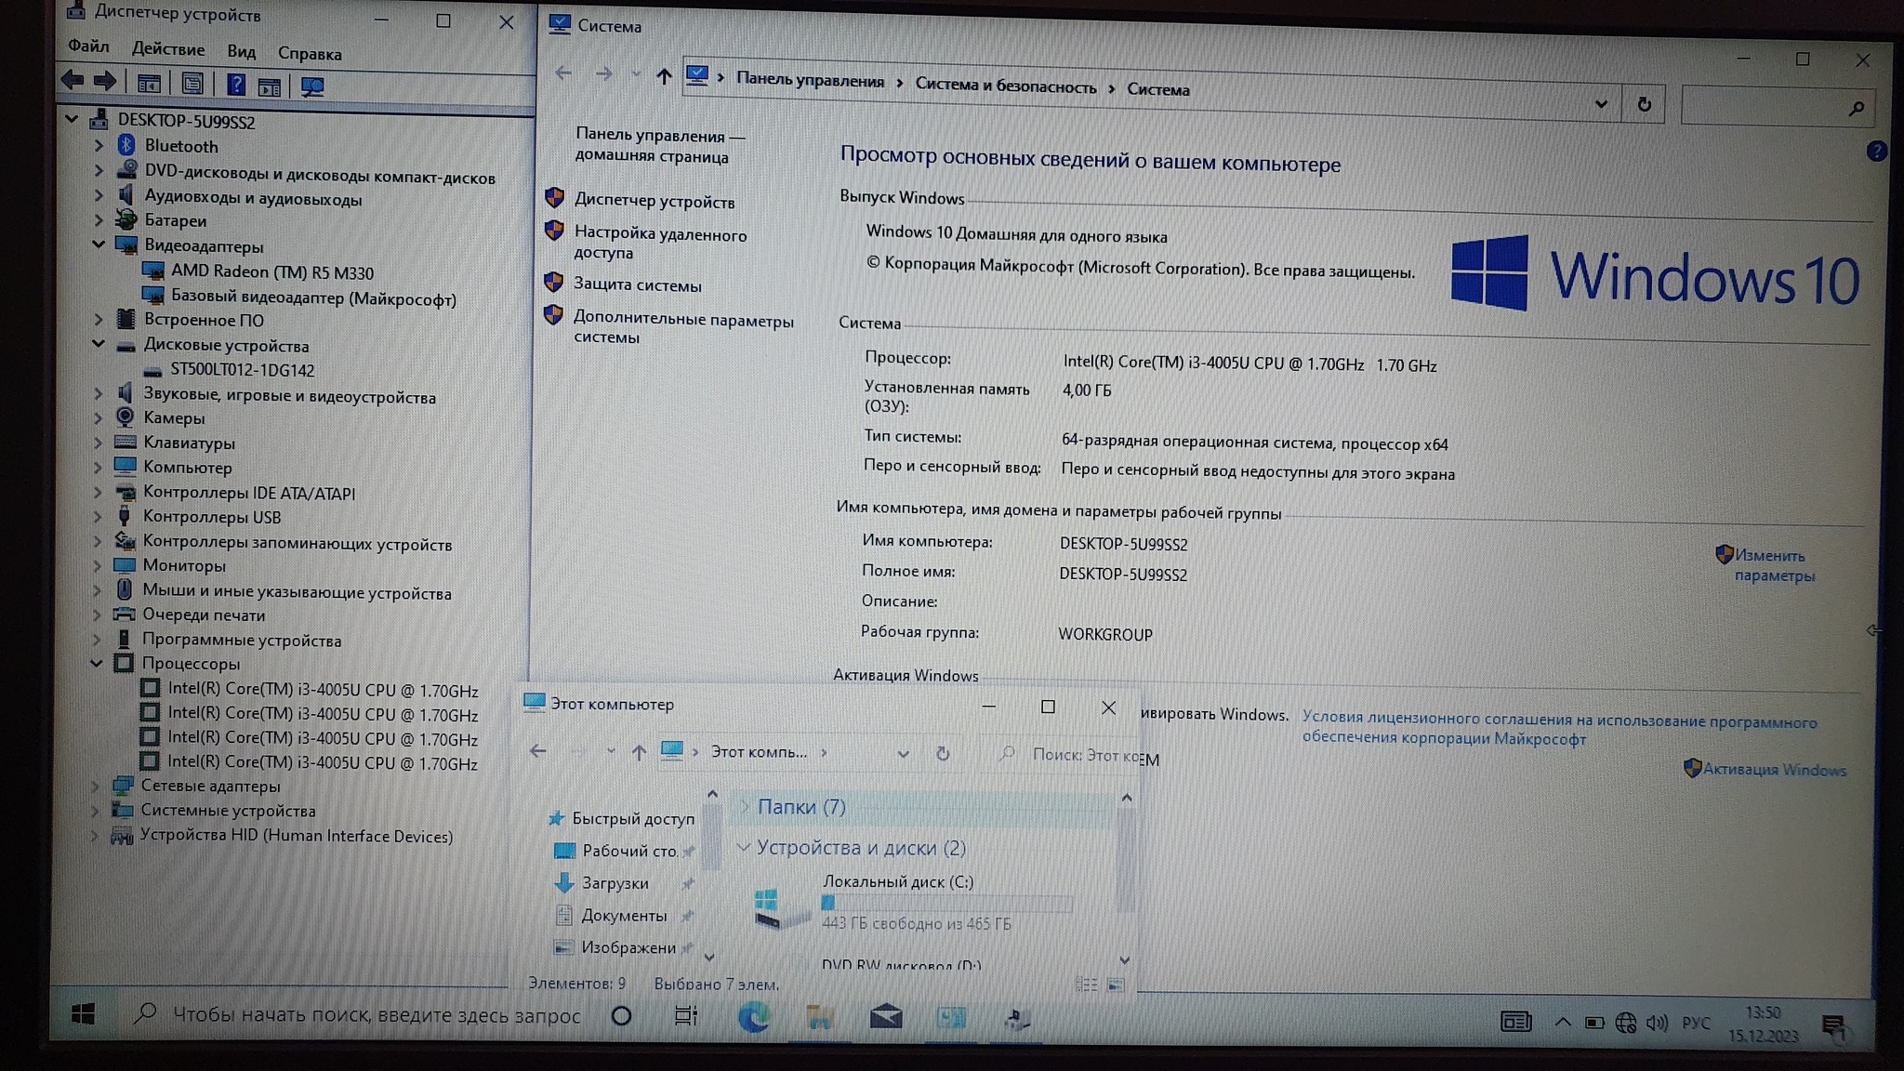Open the Вид menu in Device Manager
This screenshot has height=1071, width=1904.
[241, 52]
